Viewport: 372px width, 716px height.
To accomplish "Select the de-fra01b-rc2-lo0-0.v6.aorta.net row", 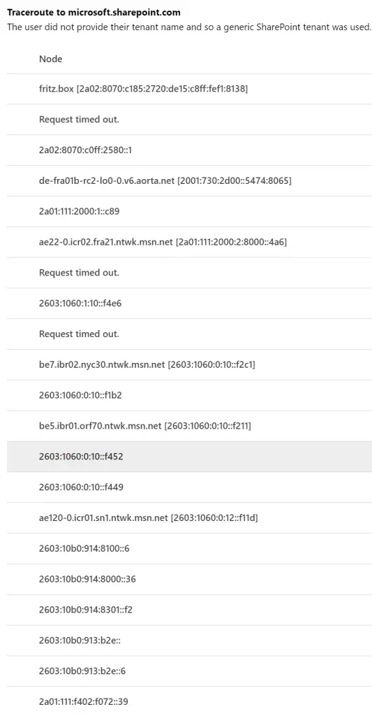I will 189,181.
